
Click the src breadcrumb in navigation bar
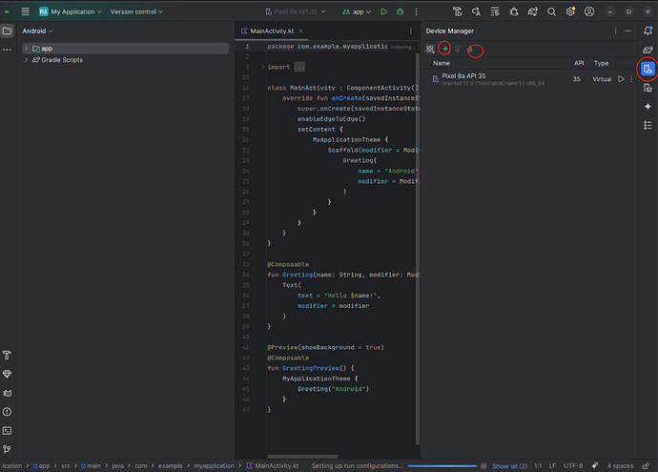point(66,466)
